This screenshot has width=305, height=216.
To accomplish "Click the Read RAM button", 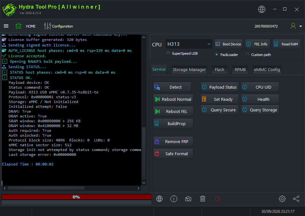I will pyautogui.click(x=286, y=44).
